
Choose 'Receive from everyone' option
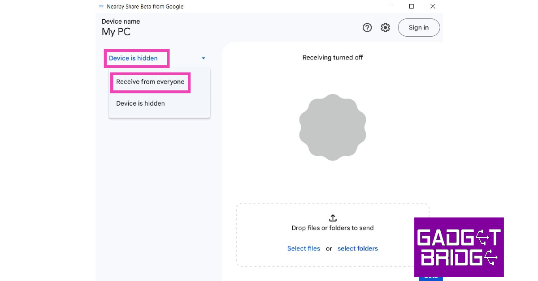[x=150, y=82]
